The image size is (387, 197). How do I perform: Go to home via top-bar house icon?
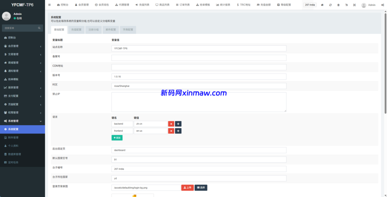[x=322, y=5]
